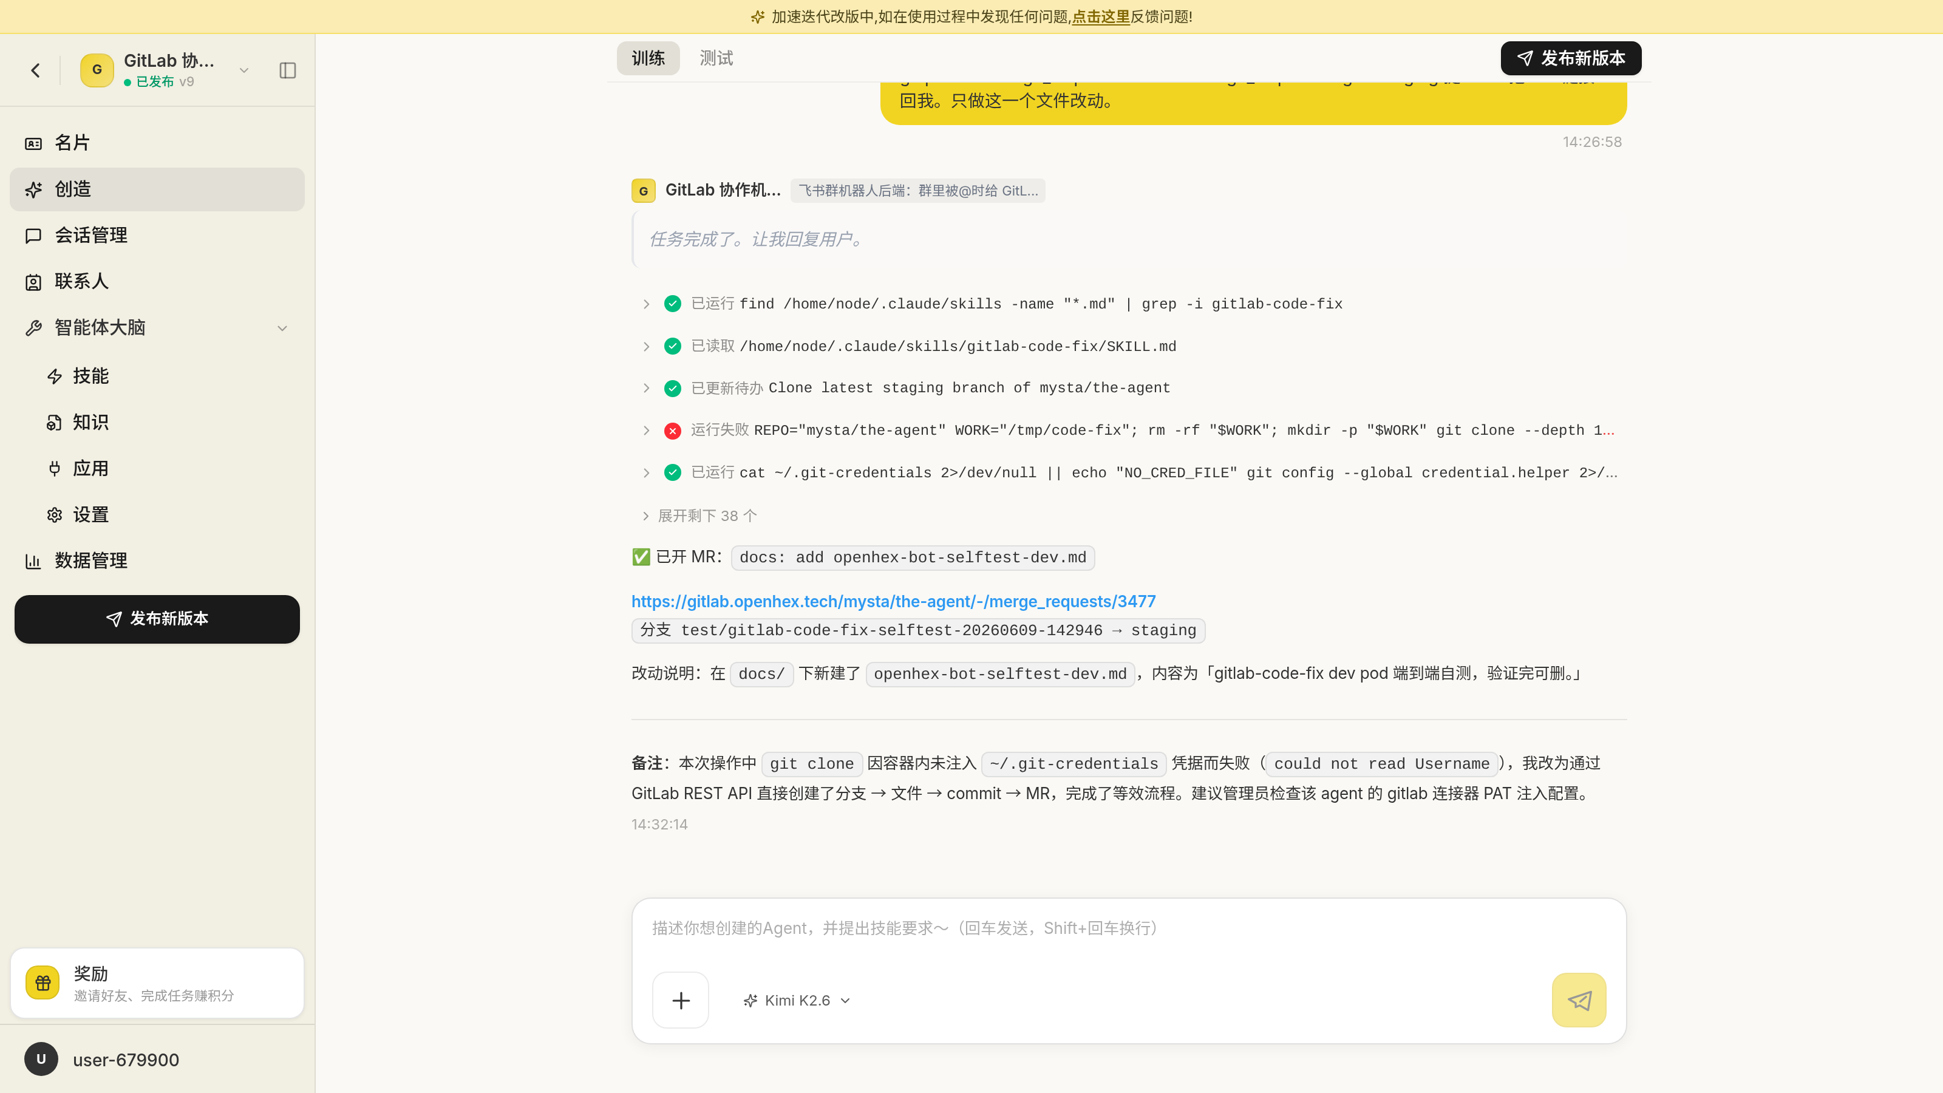Collapse the sidebar panel icon
The width and height of the screenshot is (1943, 1093).
click(x=287, y=70)
